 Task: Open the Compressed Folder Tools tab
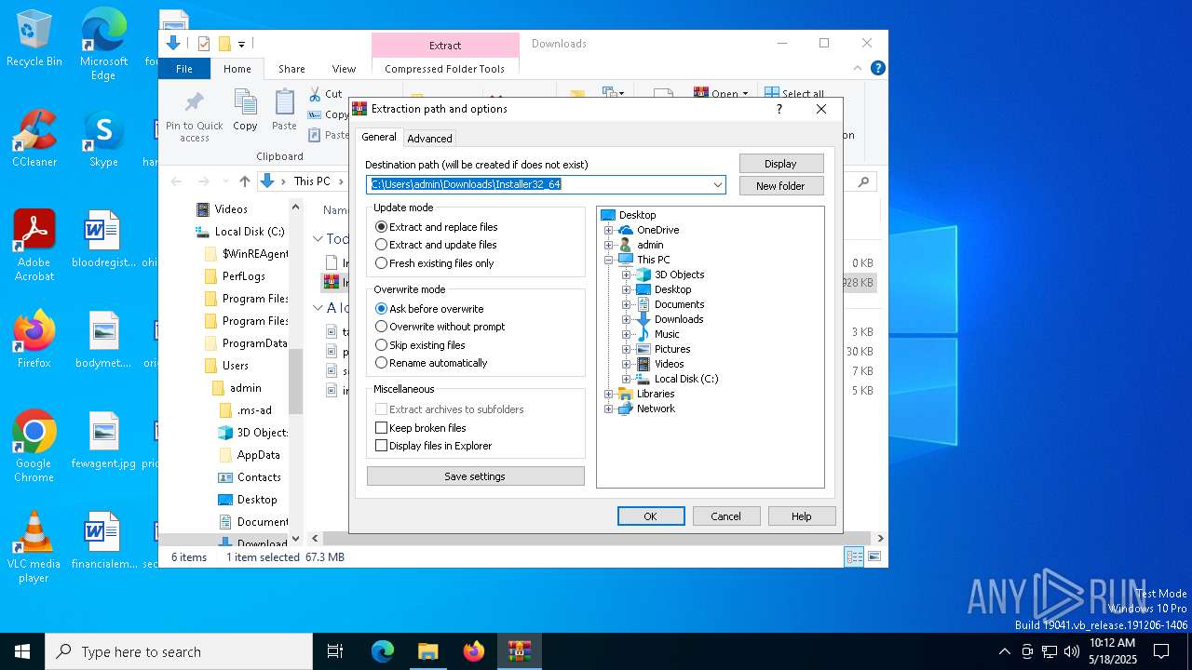444,69
